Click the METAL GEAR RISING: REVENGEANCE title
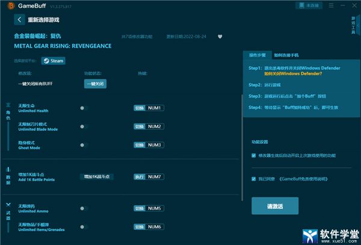The width and height of the screenshot is (361, 245). pos(63,46)
